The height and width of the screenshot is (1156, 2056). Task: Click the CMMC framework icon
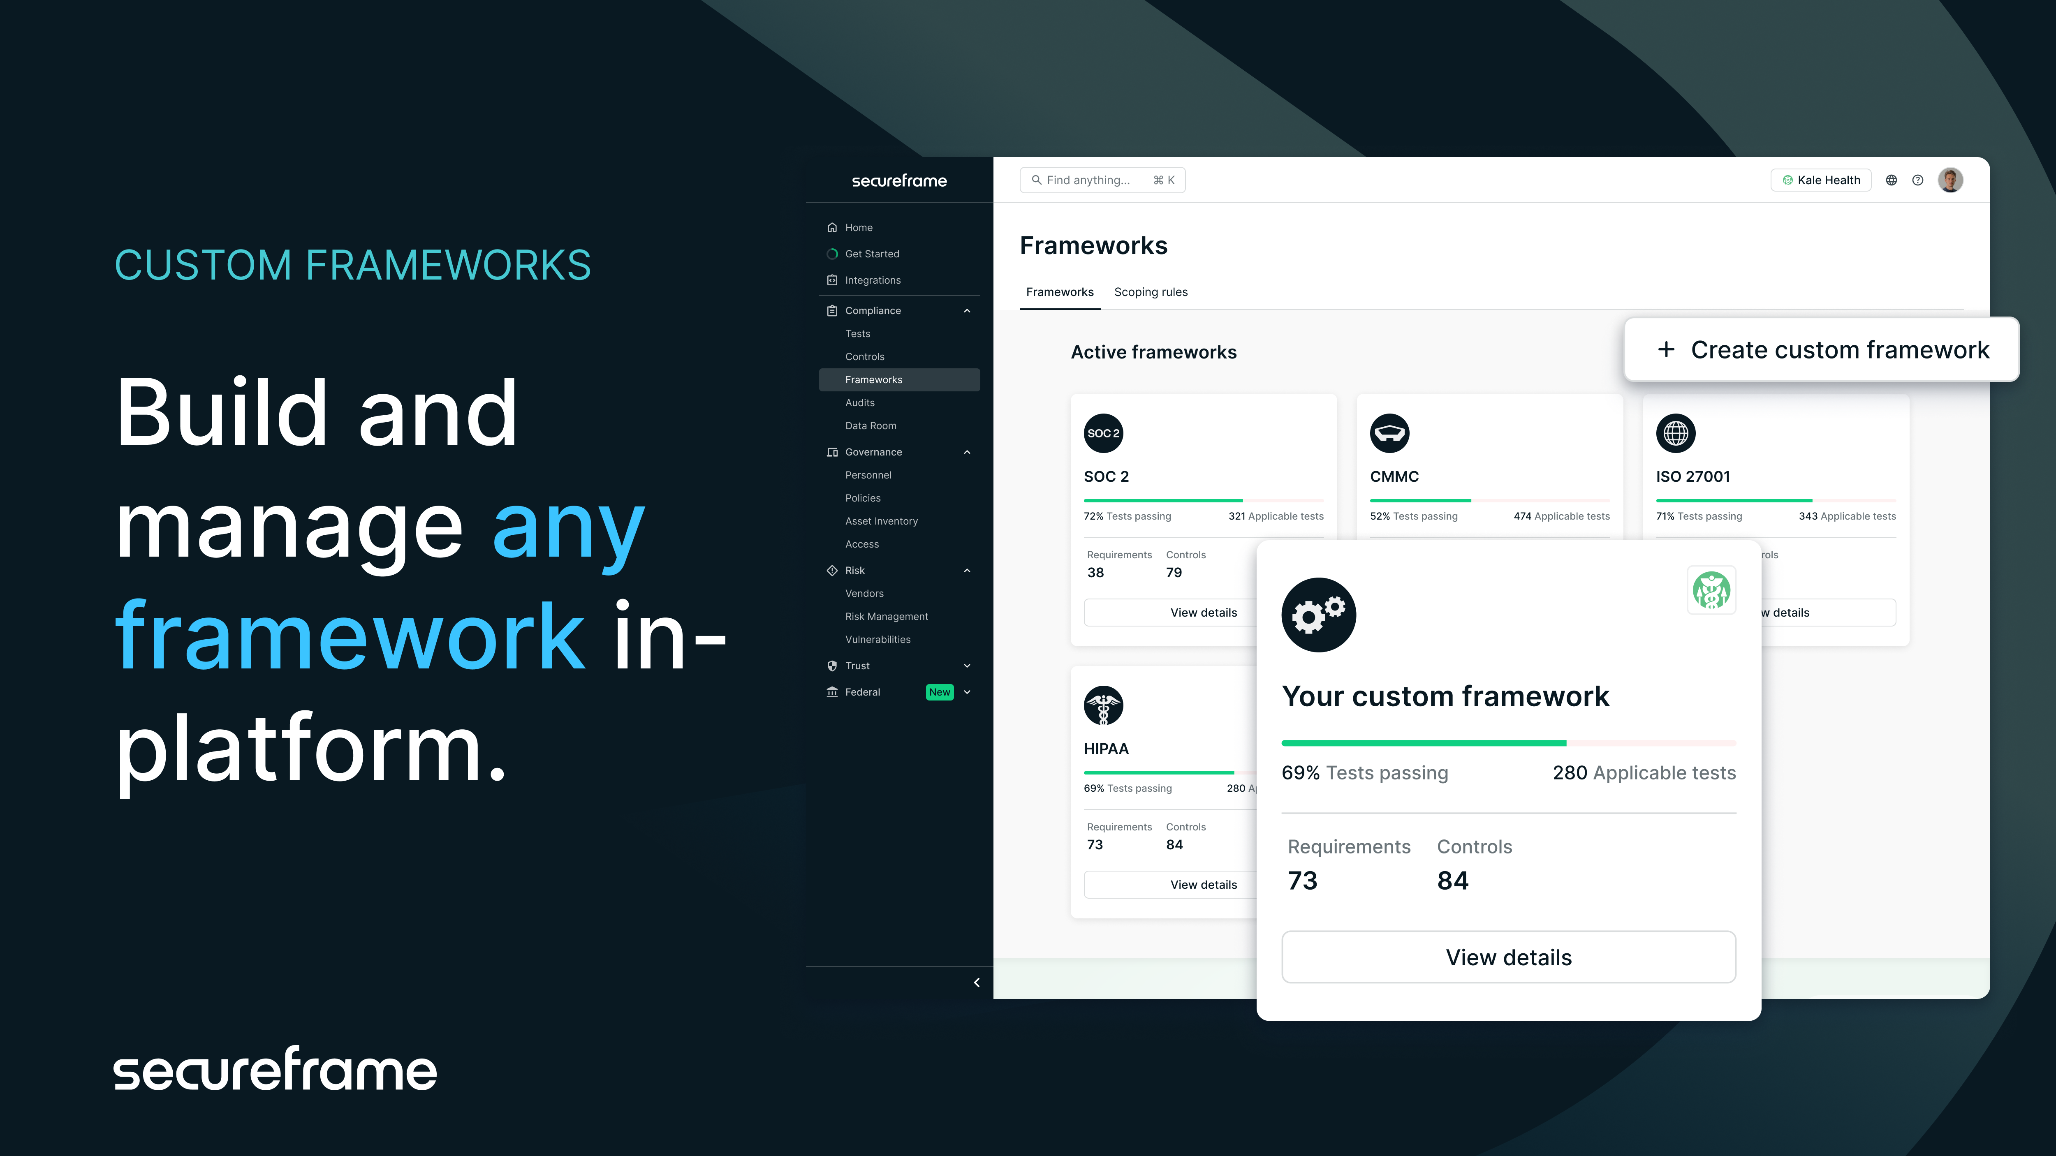1389,433
